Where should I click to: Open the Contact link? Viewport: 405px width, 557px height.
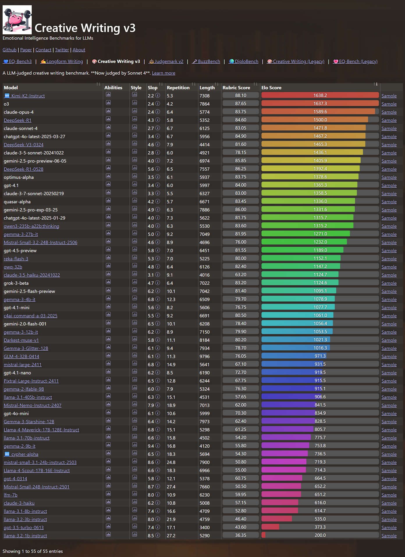(43, 50)
